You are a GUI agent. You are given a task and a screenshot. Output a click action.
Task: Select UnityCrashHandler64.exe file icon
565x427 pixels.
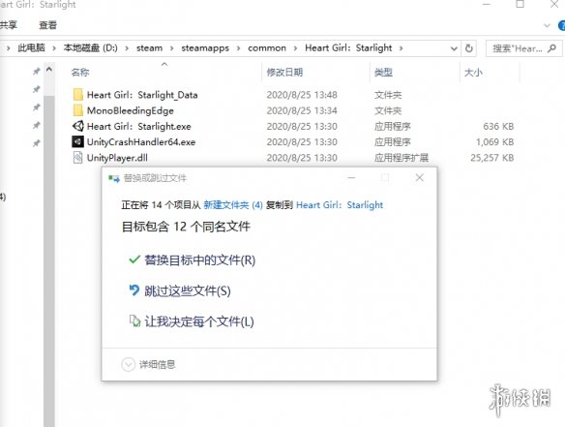click(77, 141)
